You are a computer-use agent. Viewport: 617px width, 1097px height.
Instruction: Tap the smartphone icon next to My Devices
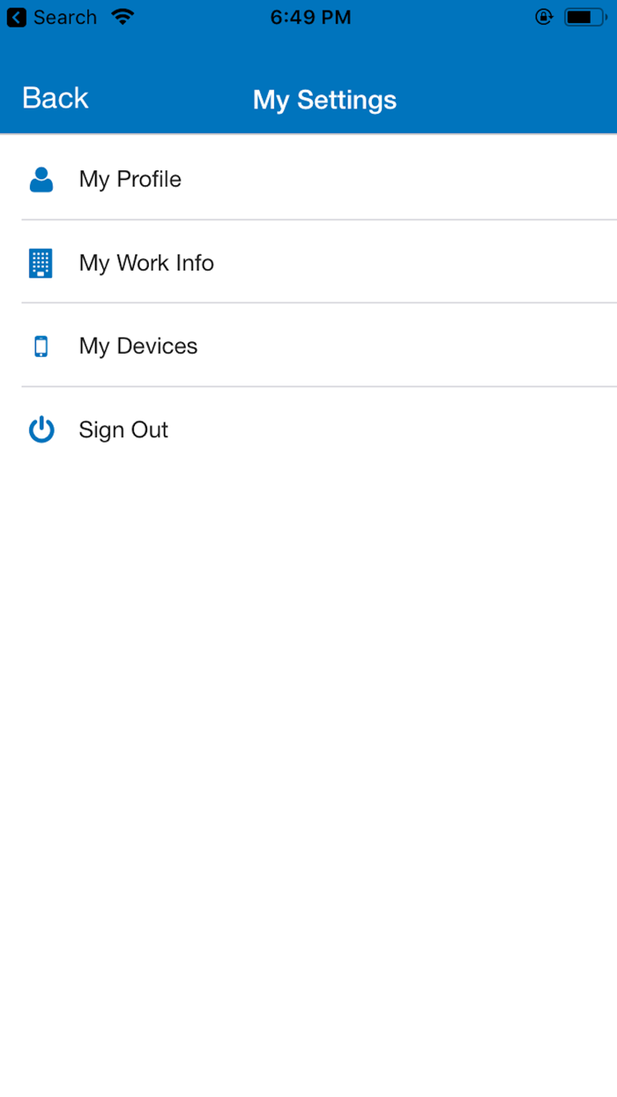pos(41,347)
